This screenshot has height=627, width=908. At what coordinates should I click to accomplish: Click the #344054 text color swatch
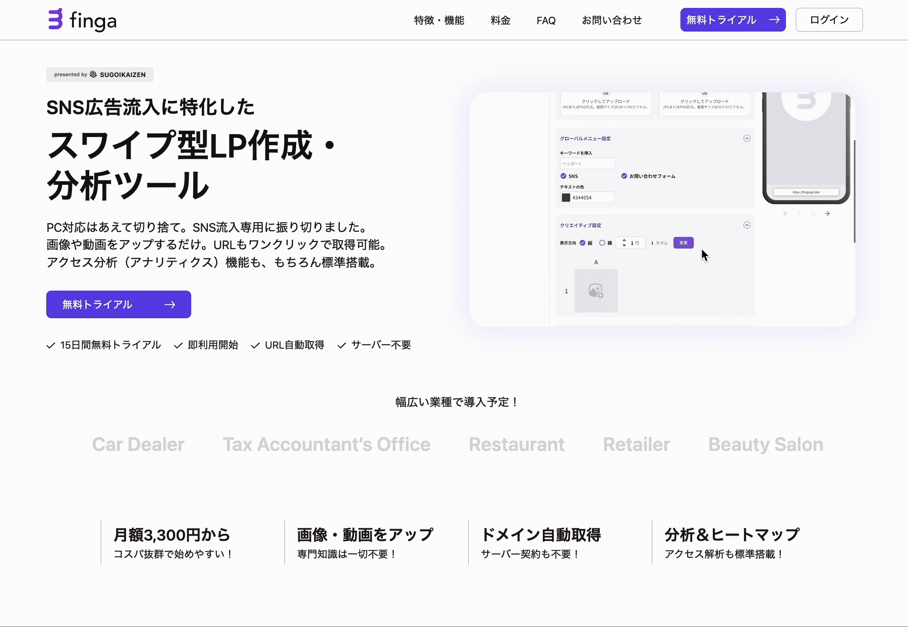click(x=566, y=197)
